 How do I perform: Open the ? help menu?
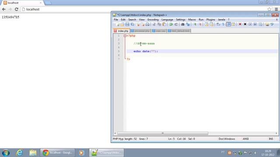228,20
